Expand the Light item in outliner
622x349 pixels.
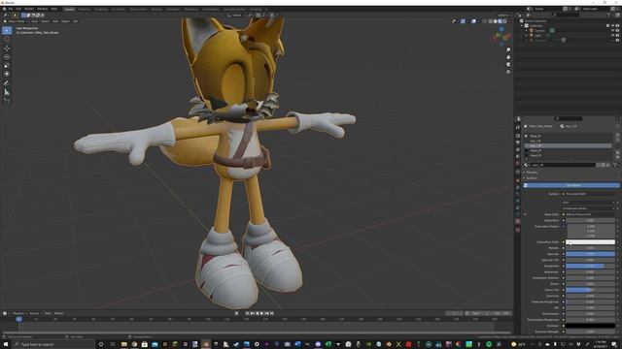point(527,35)
